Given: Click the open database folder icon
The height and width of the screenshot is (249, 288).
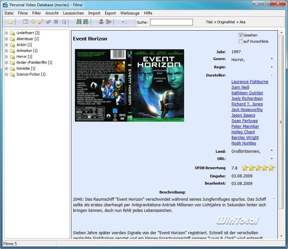Looking at the screenshot, I should coord(11,22).
